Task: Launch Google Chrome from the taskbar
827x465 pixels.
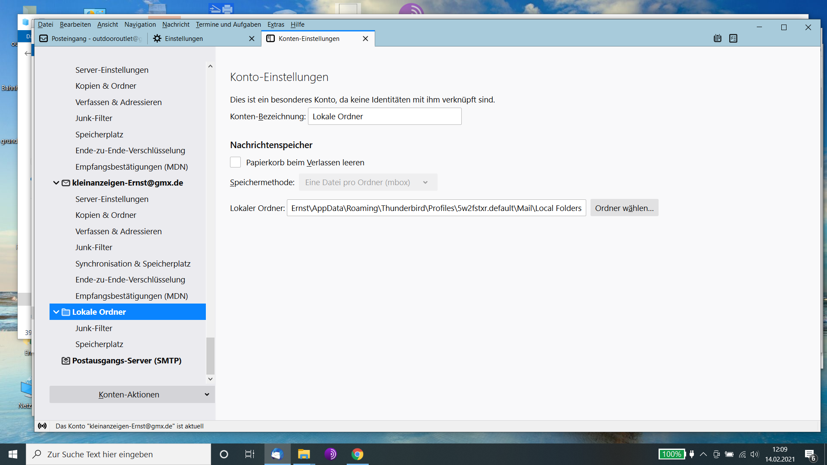Action: point(357,454)
